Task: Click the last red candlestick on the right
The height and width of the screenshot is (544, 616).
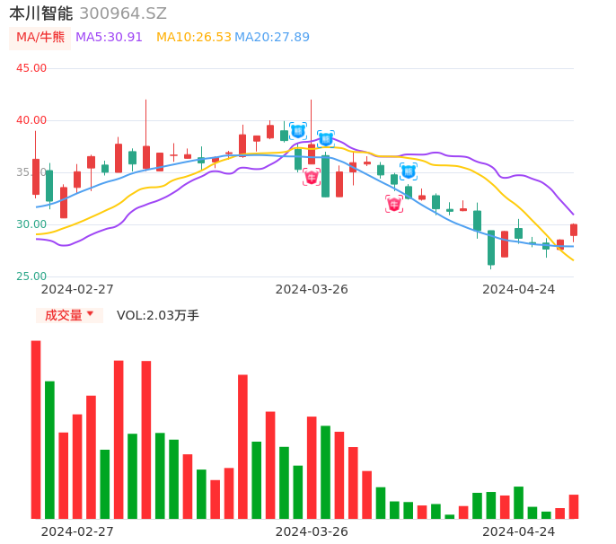Action: click(x=574, y=230)
